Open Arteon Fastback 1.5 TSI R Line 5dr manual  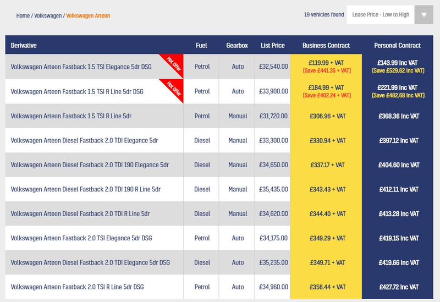(71, 116)
